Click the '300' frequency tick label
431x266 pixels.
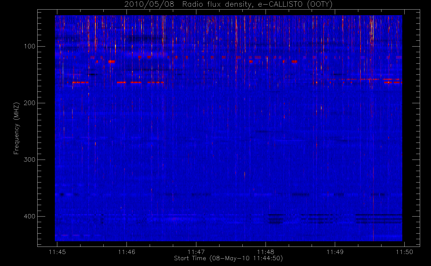point(29,160)
